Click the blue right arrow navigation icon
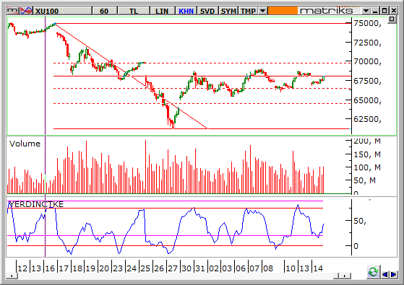This screenshot has width=404, height=285. click(x=393, y=274)
